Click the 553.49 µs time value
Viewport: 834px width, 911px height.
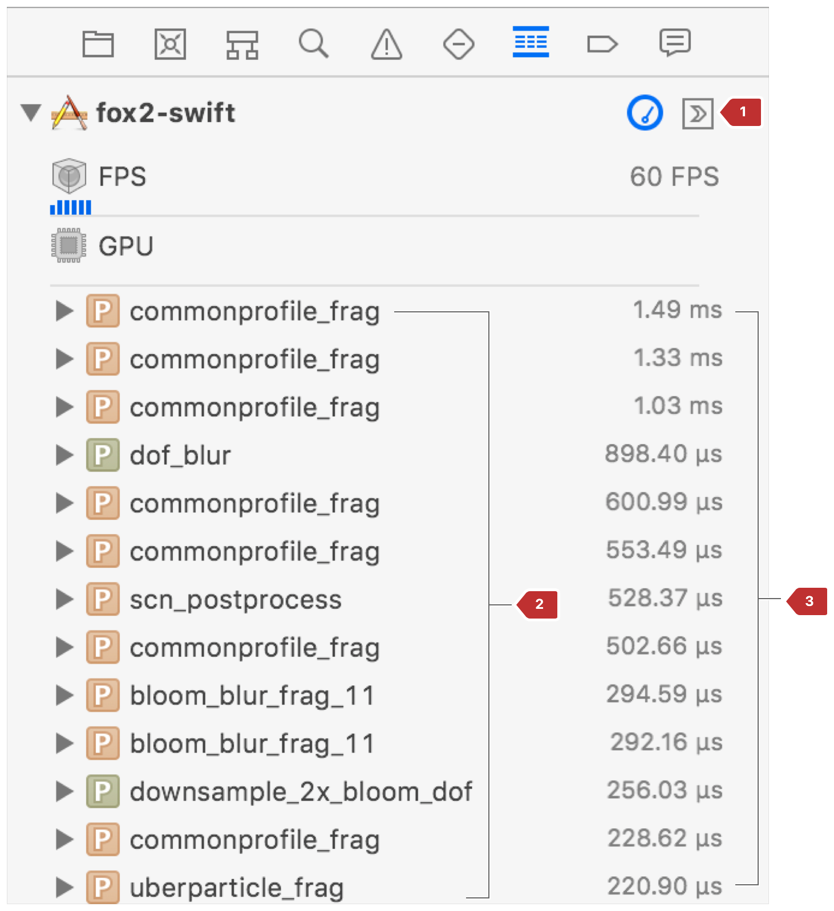coord(664,550)
